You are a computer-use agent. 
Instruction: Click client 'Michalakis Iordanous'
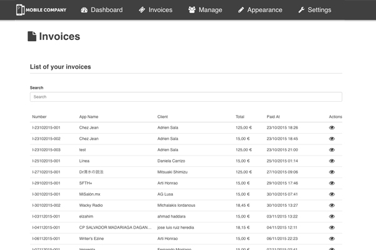point(176,205)
